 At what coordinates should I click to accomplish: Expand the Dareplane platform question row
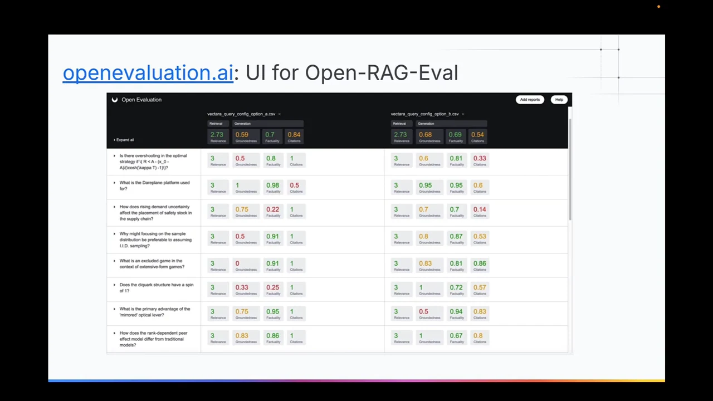click(114, 183)
